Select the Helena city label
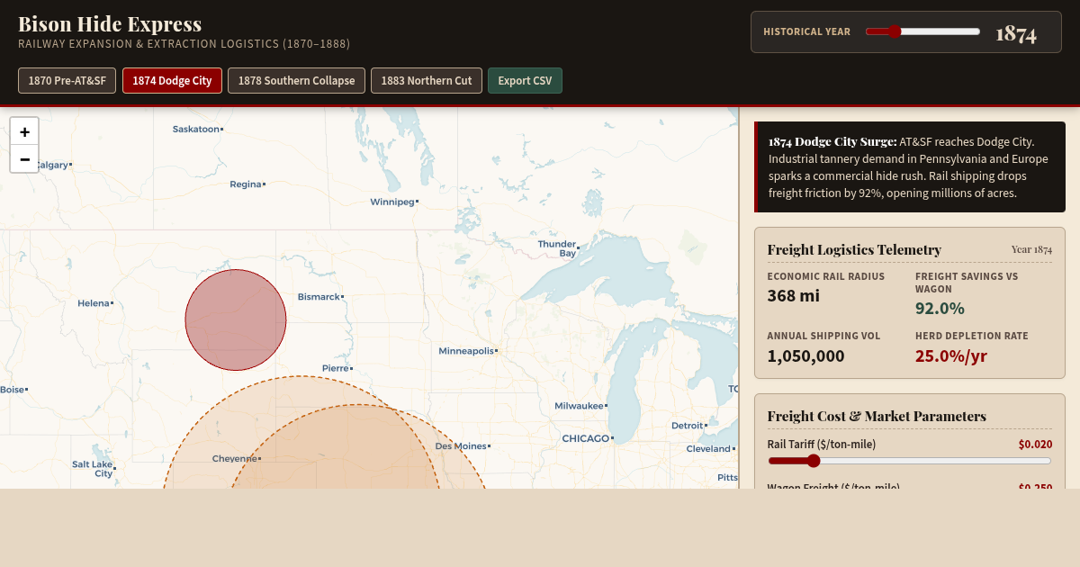The image size is (1080, 567). point(94,303)
